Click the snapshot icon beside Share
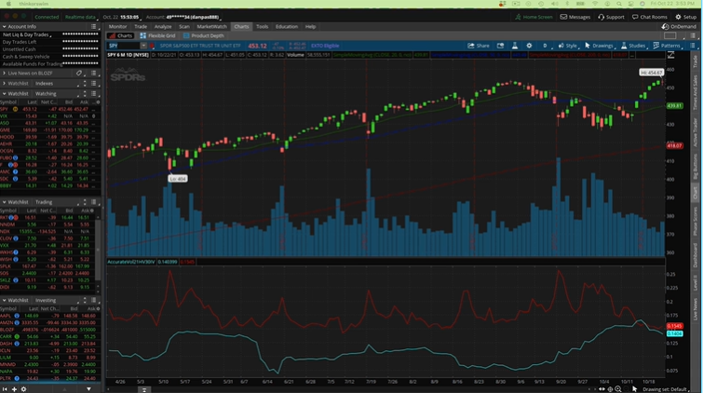 point(500,46)
